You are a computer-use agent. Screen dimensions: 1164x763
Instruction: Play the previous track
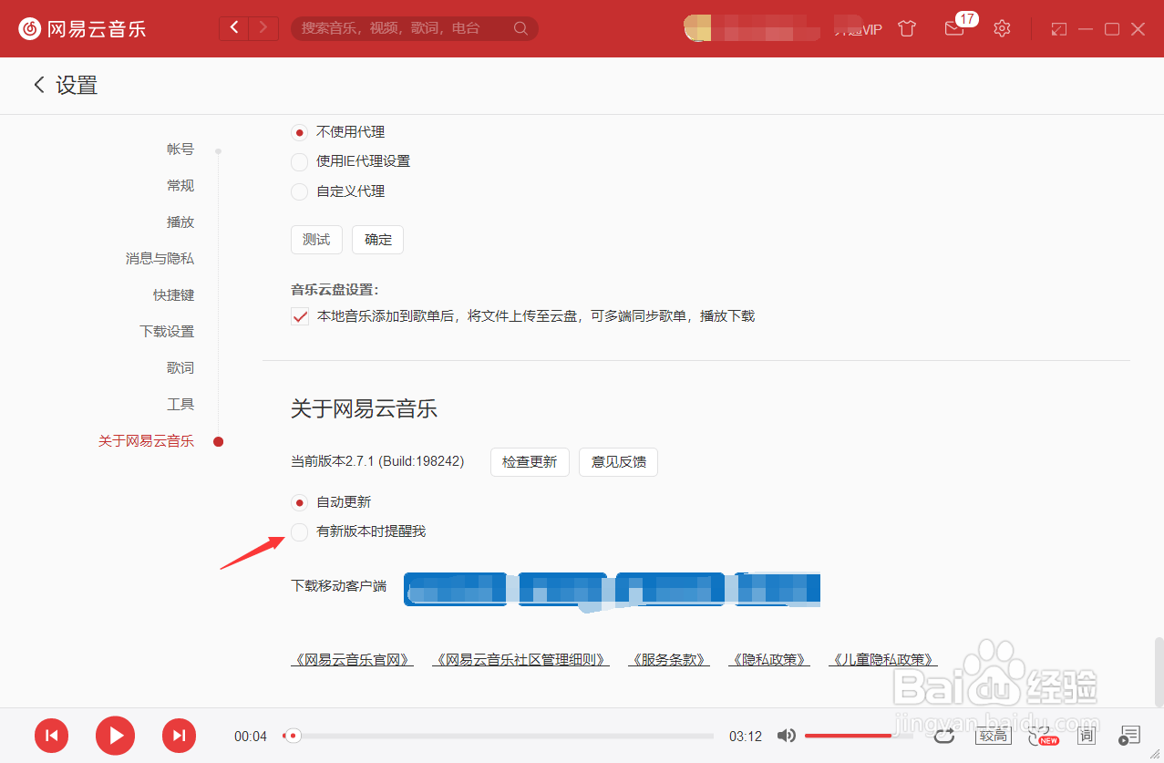click(x=52, y=735)
